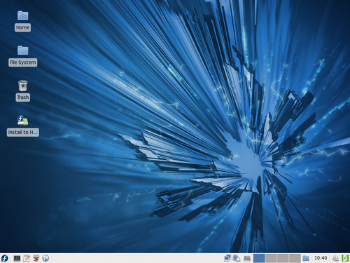This screenshot has width=350, height=263.
Task: Click the 10:40 panel clock
Action: click(321, 258)
